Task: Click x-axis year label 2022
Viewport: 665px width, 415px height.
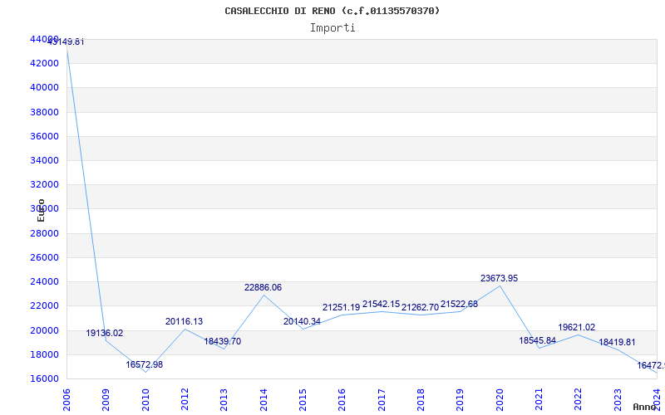Action: (x=578, y=400)
